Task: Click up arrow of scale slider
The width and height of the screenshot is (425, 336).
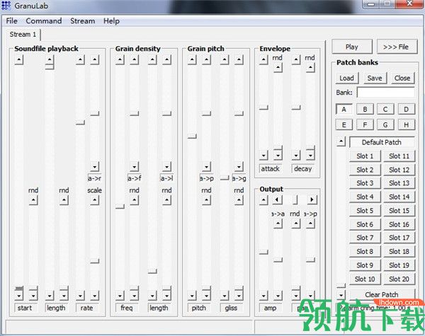Action: tap(95, 200)
